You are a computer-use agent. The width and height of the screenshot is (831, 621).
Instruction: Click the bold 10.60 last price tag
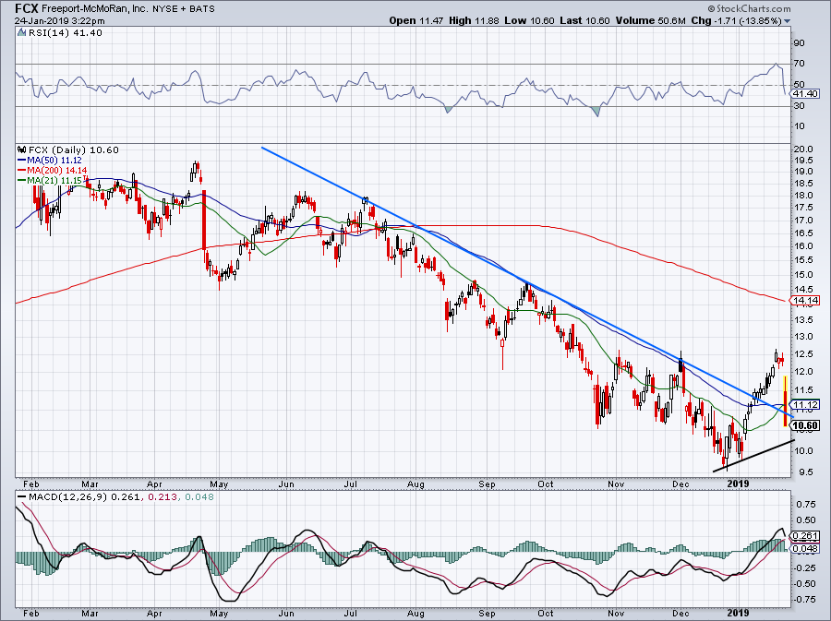806,425
